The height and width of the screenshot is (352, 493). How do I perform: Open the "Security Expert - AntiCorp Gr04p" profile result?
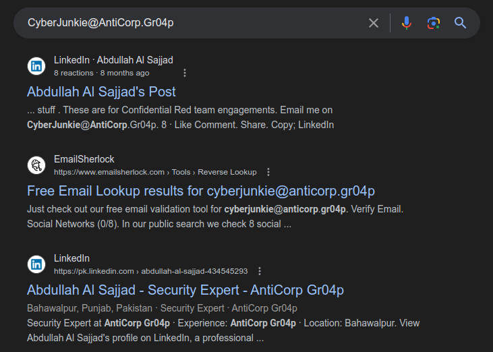coord(185,289)
